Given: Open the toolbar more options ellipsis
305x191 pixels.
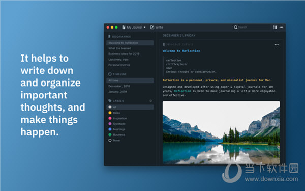Looking at the screenshot, I should [x=281, y=28].
